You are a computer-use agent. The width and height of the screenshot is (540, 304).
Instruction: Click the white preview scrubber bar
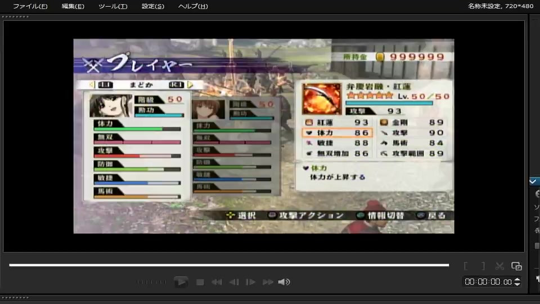(x=229, y=265)
